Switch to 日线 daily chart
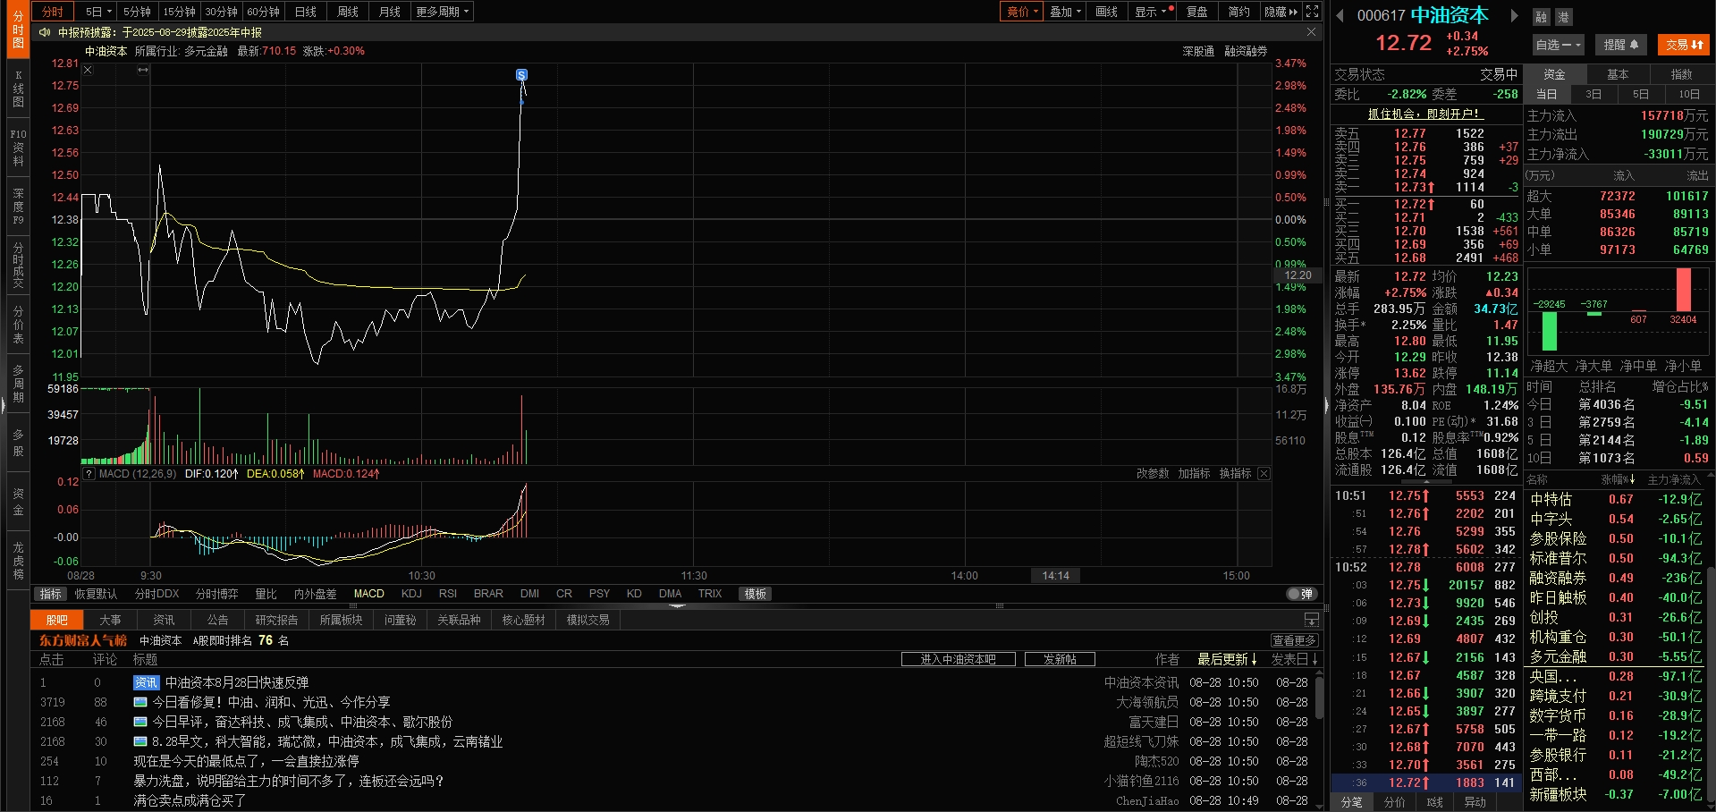The width and height of the screenshot is (1716, 812). click(x=306, y=12)
